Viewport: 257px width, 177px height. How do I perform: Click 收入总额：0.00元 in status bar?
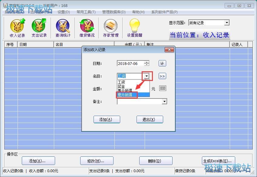point(44,171)
